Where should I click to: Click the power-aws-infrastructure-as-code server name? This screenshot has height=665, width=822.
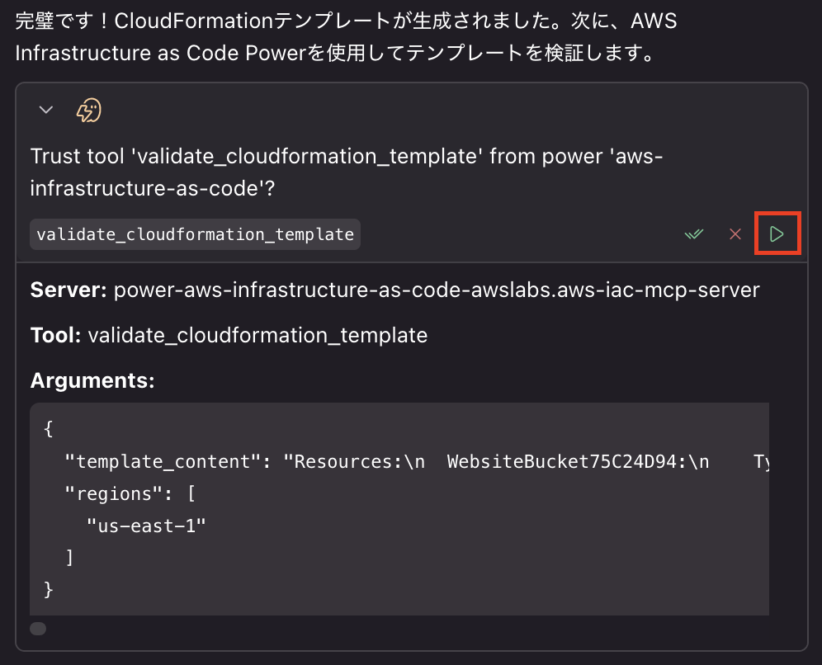(x=436, y=290)
